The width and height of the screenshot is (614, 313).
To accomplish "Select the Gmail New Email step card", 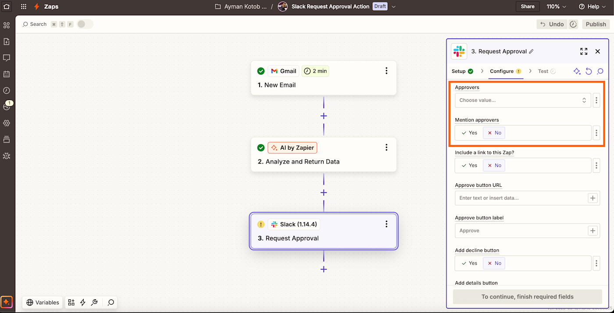I will (324, 78).
